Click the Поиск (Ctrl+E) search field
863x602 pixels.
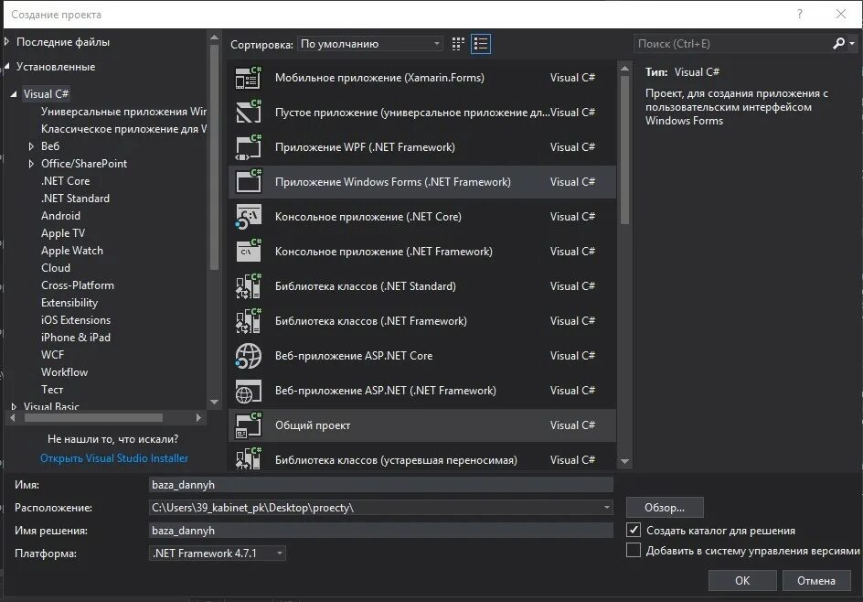[732, 44]
